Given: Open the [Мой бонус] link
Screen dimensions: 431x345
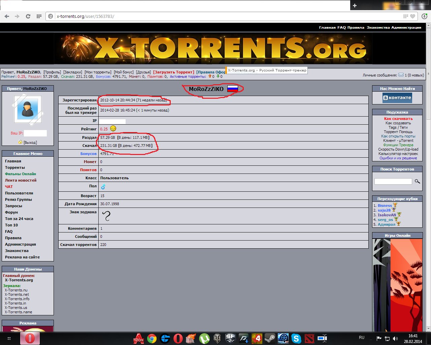Looking at the screenshot, I should coord(124,72).
